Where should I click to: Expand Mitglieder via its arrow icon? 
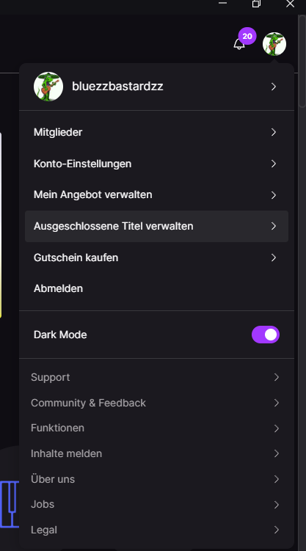tap(274, 132)
